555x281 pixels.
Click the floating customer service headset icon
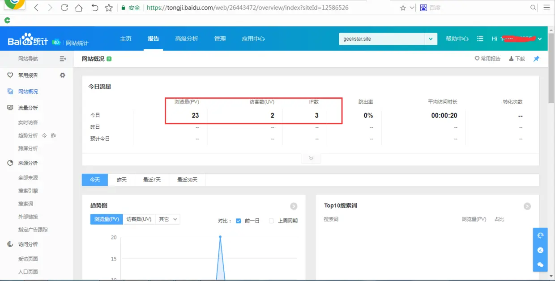tap(540, 235)
